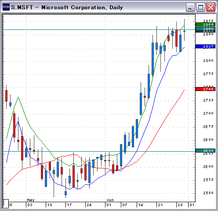The image size is (218, 211).
Task: Click the 2800 price axis value
Action: (x=208, y=60)
